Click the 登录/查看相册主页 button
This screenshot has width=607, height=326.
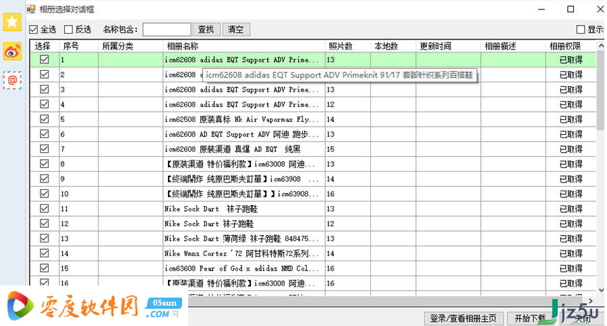[x=463, y=319]
